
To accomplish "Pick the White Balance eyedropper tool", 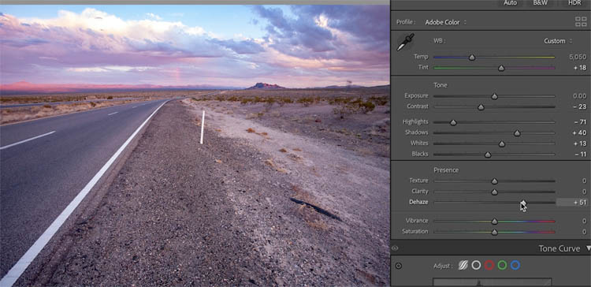I will click(x=405, y=42).
